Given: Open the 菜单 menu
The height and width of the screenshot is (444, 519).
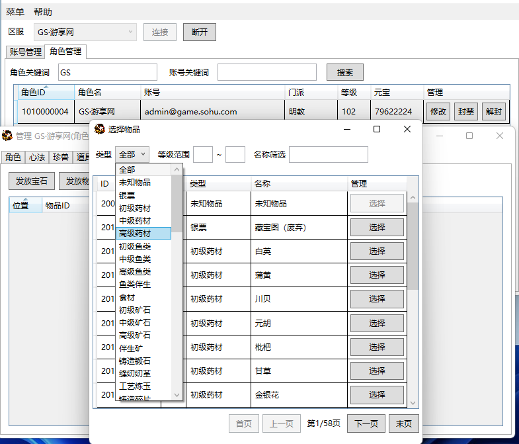Looking at the screenshot, I should tap(15, 12).
